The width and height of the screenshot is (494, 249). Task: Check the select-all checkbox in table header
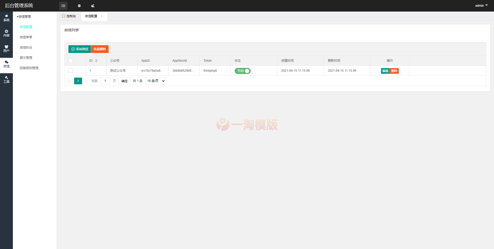pyautogui.click(x=70, y=61)
